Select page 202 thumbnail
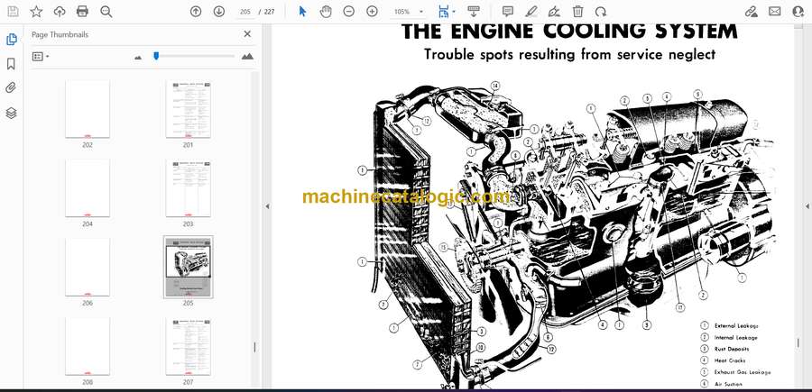 pos(88,109)
